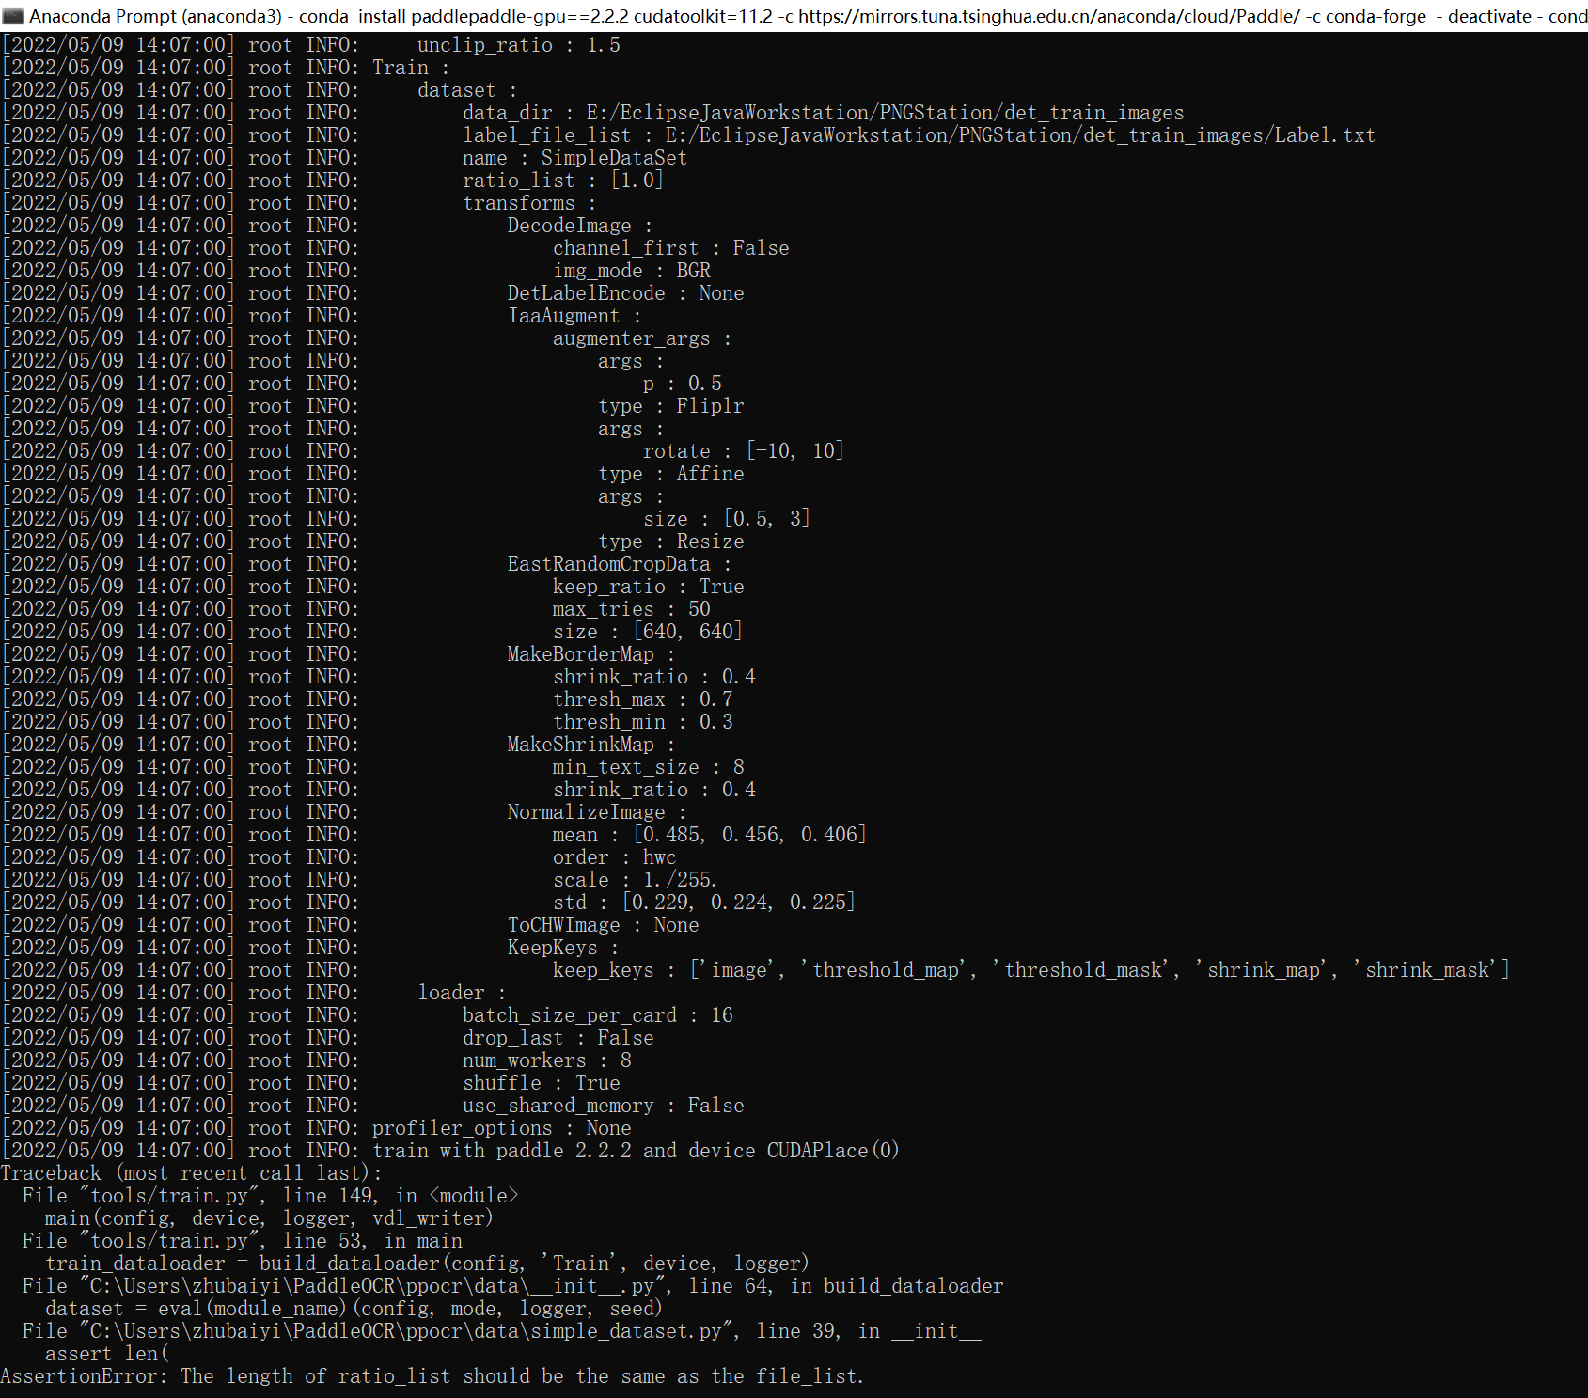Viewport: 1588px width, 1398px height.
Task: Click the use_shared_memory : False entry
Action: (604, 1105)
